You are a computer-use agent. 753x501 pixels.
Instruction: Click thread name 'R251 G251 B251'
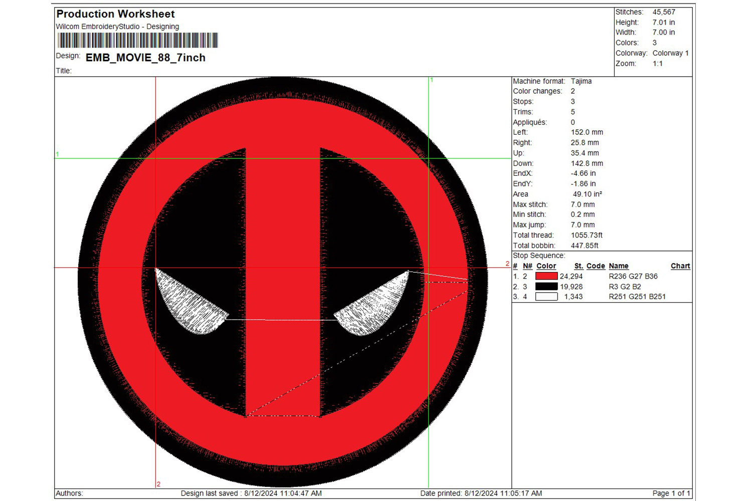tap(637, 297)
